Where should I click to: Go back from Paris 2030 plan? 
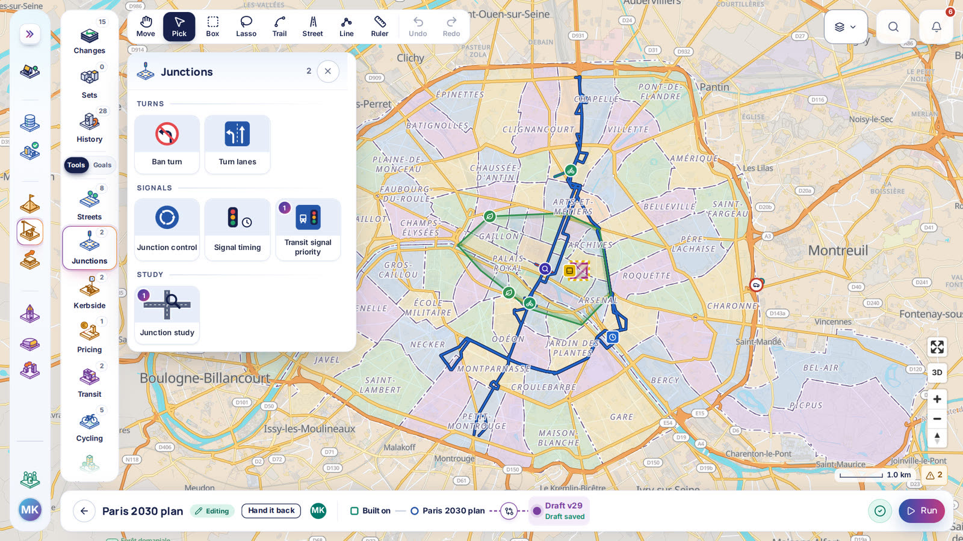(x=84, y=511)
